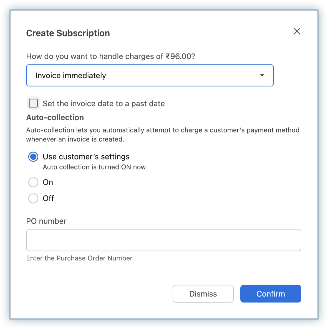The image size is (328, 329).
Task: Click the Create Subscription dialog title
Action: click(68, 33)
